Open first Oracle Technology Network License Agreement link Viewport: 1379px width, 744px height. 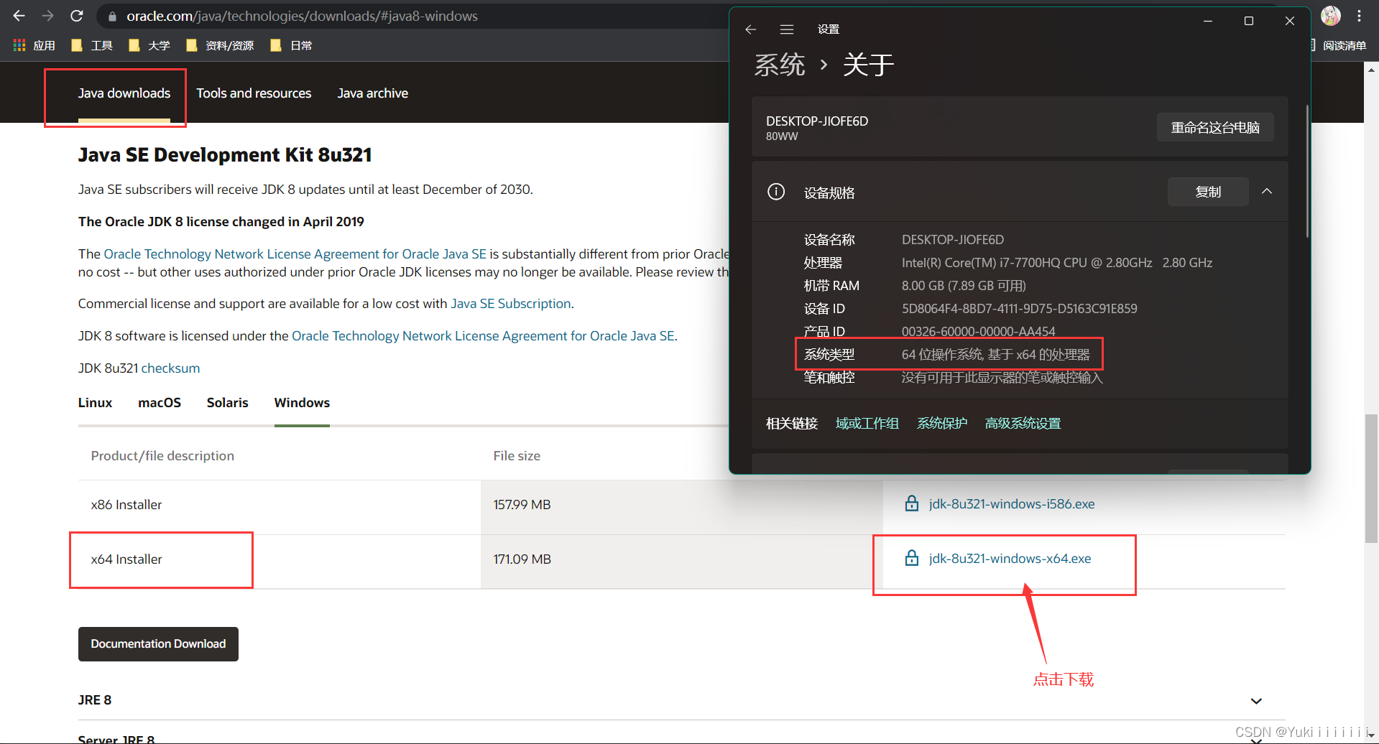[x=295, y=254]
